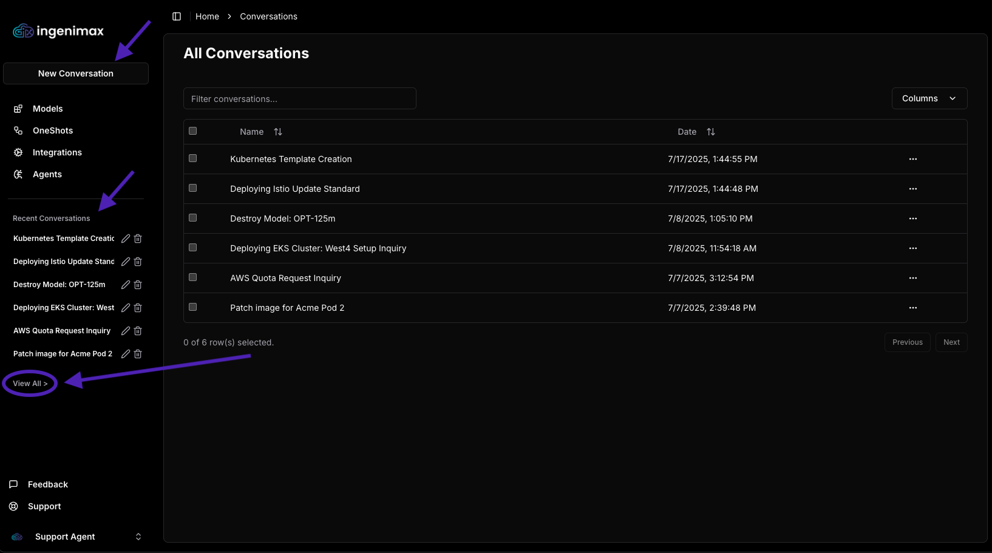Check the select-all header checkbox
This screenshot has height=553, width=992.
point(193,131)
